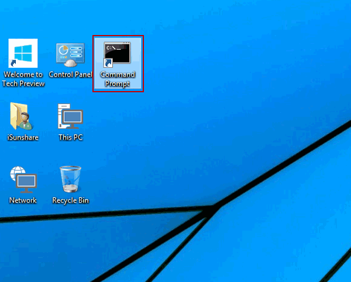This screenshot has width=351, height=282.
Task: Click the 'Network' label text
Action: click(23, 200)
